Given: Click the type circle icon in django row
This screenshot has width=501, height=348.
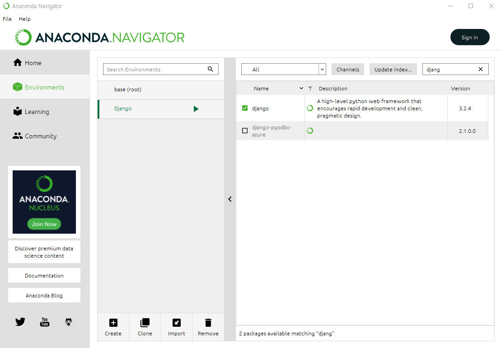Looking at the screenshot, I should coord(309,108).
